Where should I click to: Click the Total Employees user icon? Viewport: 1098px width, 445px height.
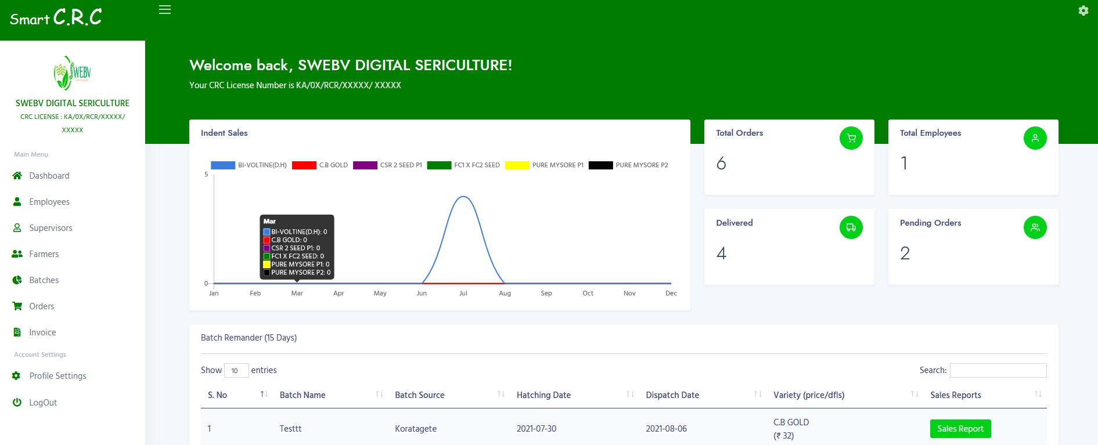(1035, 138)
